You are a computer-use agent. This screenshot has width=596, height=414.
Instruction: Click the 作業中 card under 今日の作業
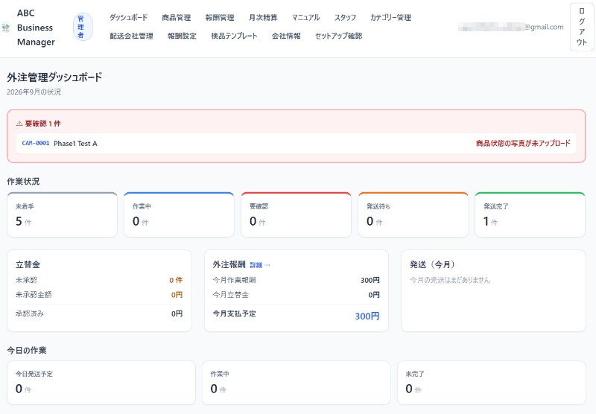[x=296, y=383]
